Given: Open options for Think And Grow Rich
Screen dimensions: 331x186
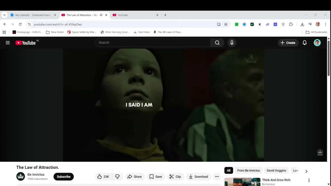Looking at the screenshot, I should (x=309, y=180).
